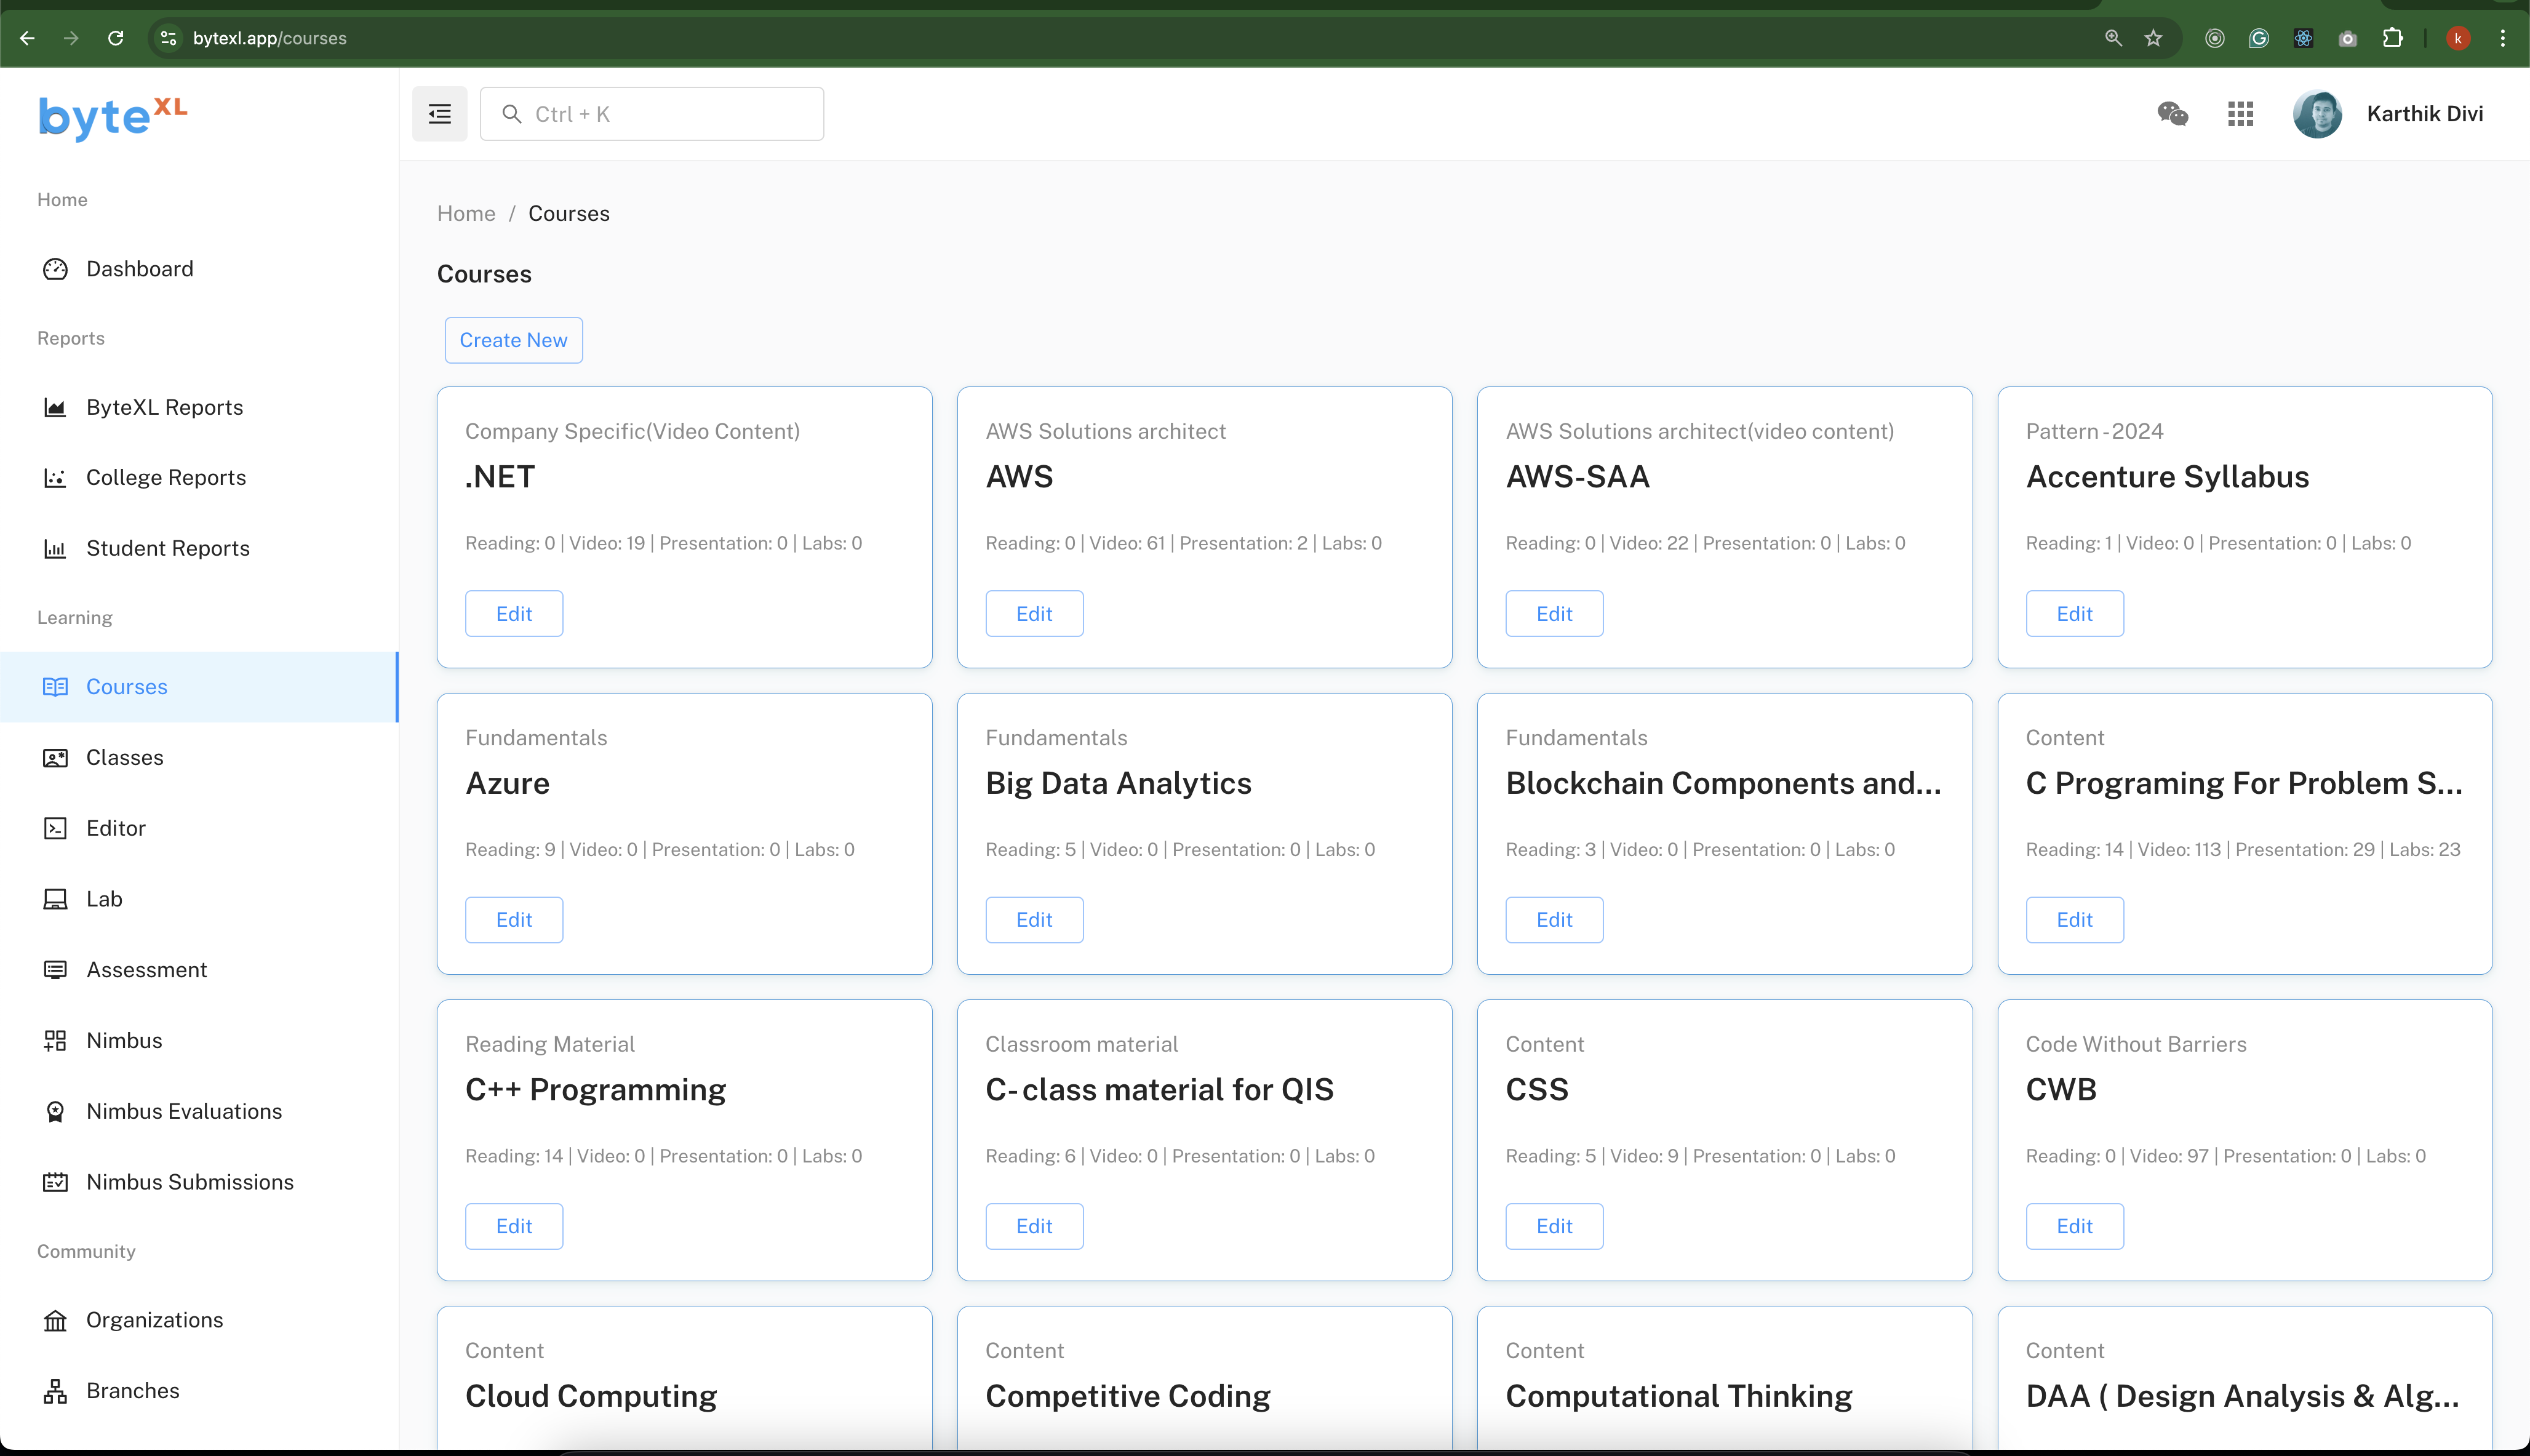Click the Create New course button
Image resolution: width=2530 pixels, height=1456 pixels.
pos(513,340)
